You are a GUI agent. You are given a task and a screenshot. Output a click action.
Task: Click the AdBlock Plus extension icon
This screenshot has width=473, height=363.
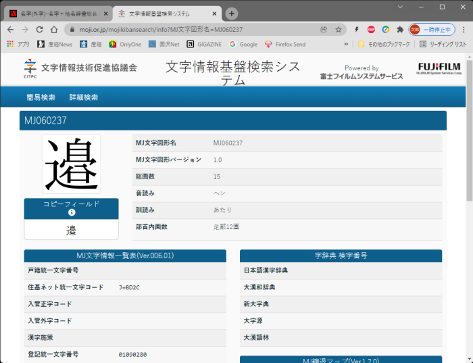coord(371,30)
